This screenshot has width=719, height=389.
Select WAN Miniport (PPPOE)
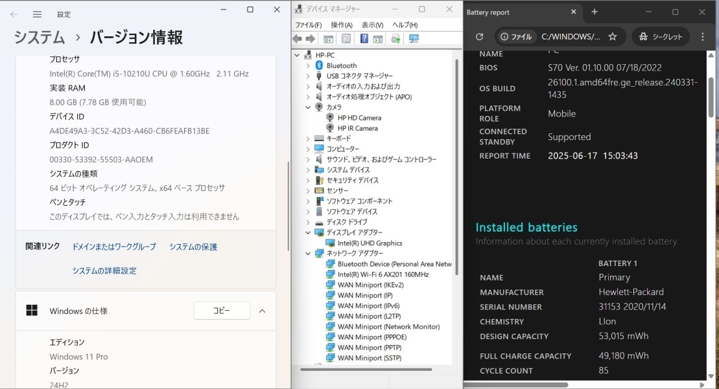click(x=372, y=337)
